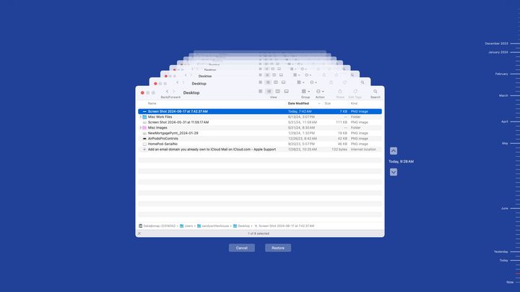Viewport: 520px width, 292px height.
Task: Click the 6/13/24, 3:07 PM date cell
Action: pyautogui.click(x=301, y=117)
